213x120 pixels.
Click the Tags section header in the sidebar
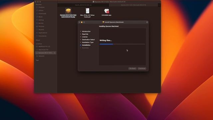click(37, 60)
